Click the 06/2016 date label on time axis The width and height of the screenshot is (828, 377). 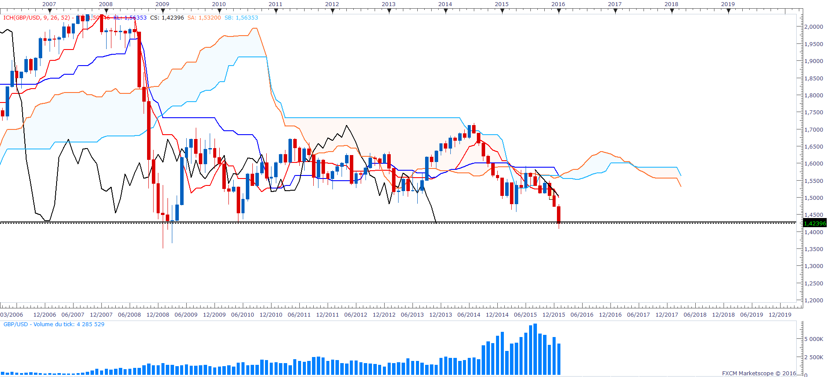pos(582,314)
